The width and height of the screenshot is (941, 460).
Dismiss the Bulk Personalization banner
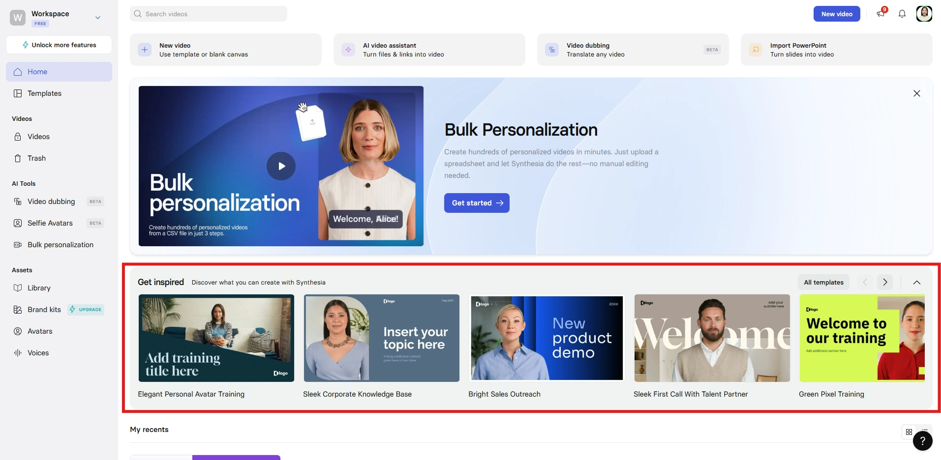tap(917, 93)
